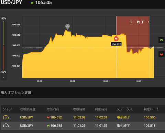Image resolution: width=165 pixels, height=133 pixels.
Task: Click the current rate 106.505 in header
Action: coord(44,3)
